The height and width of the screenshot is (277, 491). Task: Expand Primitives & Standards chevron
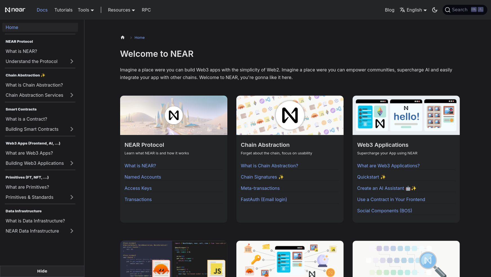(x=72, y=197)
